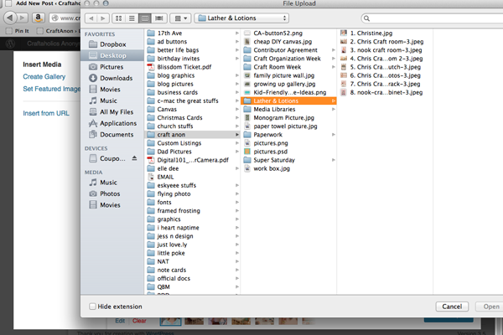Open the Lather & Lotions path dropdown
Viewport: 503px width, 335px height.
241,18
